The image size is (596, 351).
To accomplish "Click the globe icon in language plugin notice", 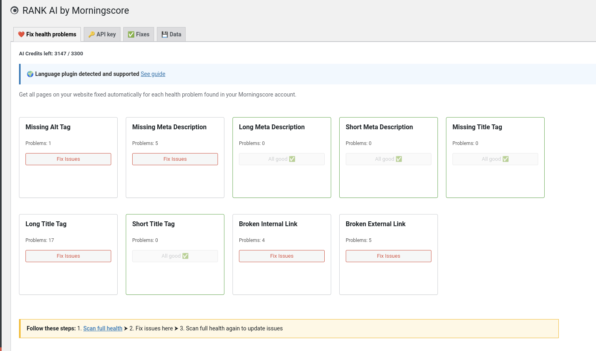I will (30, 74).
